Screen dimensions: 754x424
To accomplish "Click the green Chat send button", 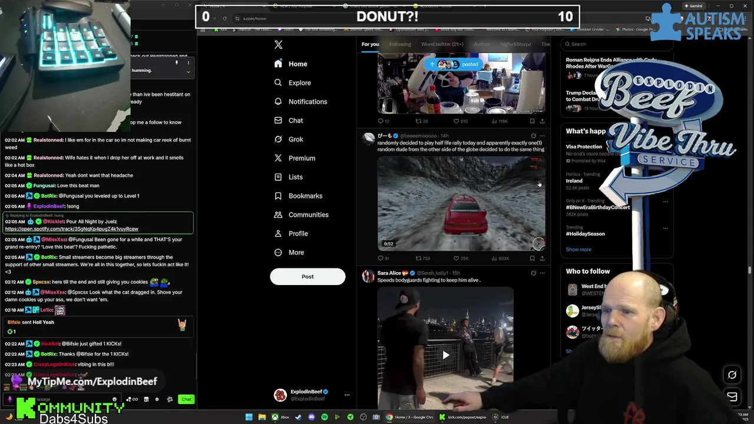I will point(186,399).
